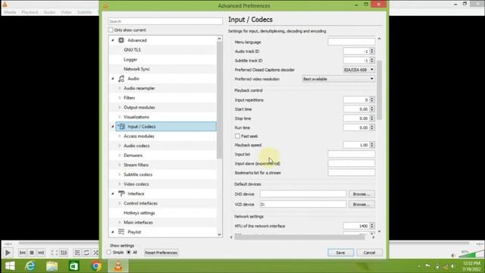
Task: Click mute speaker icon in VLC player
Action: [453, 256]
